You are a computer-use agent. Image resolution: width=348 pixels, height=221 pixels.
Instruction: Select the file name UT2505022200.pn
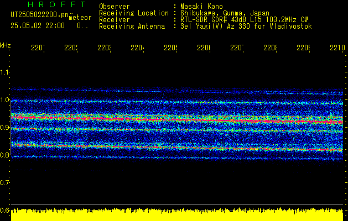[39, 14]
